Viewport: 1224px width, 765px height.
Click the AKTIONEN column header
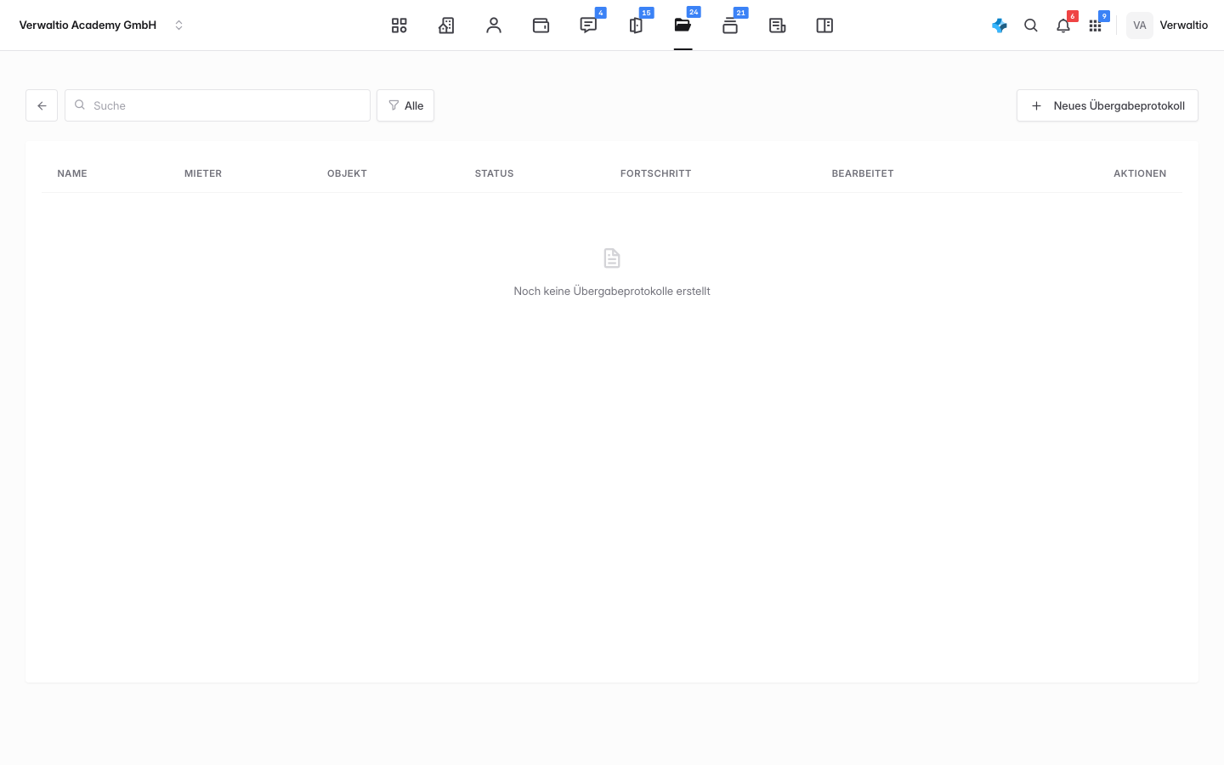pyautogui.click(x=1140, y=173)
